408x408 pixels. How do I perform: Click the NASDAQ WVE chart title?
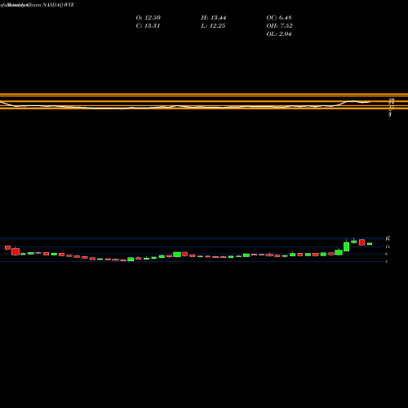pyautogui.click(x=58, y=5)
